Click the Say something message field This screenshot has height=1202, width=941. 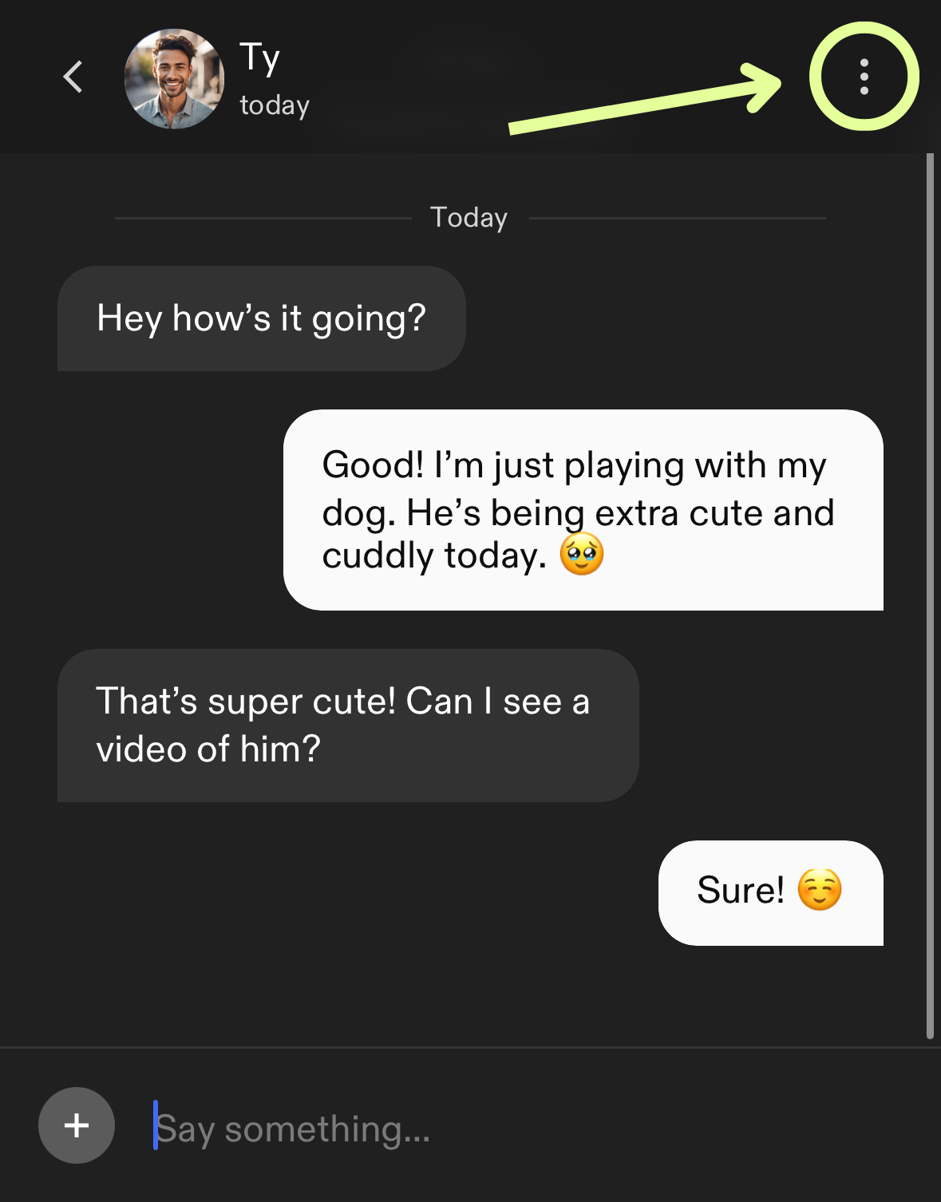[527, 1129]
